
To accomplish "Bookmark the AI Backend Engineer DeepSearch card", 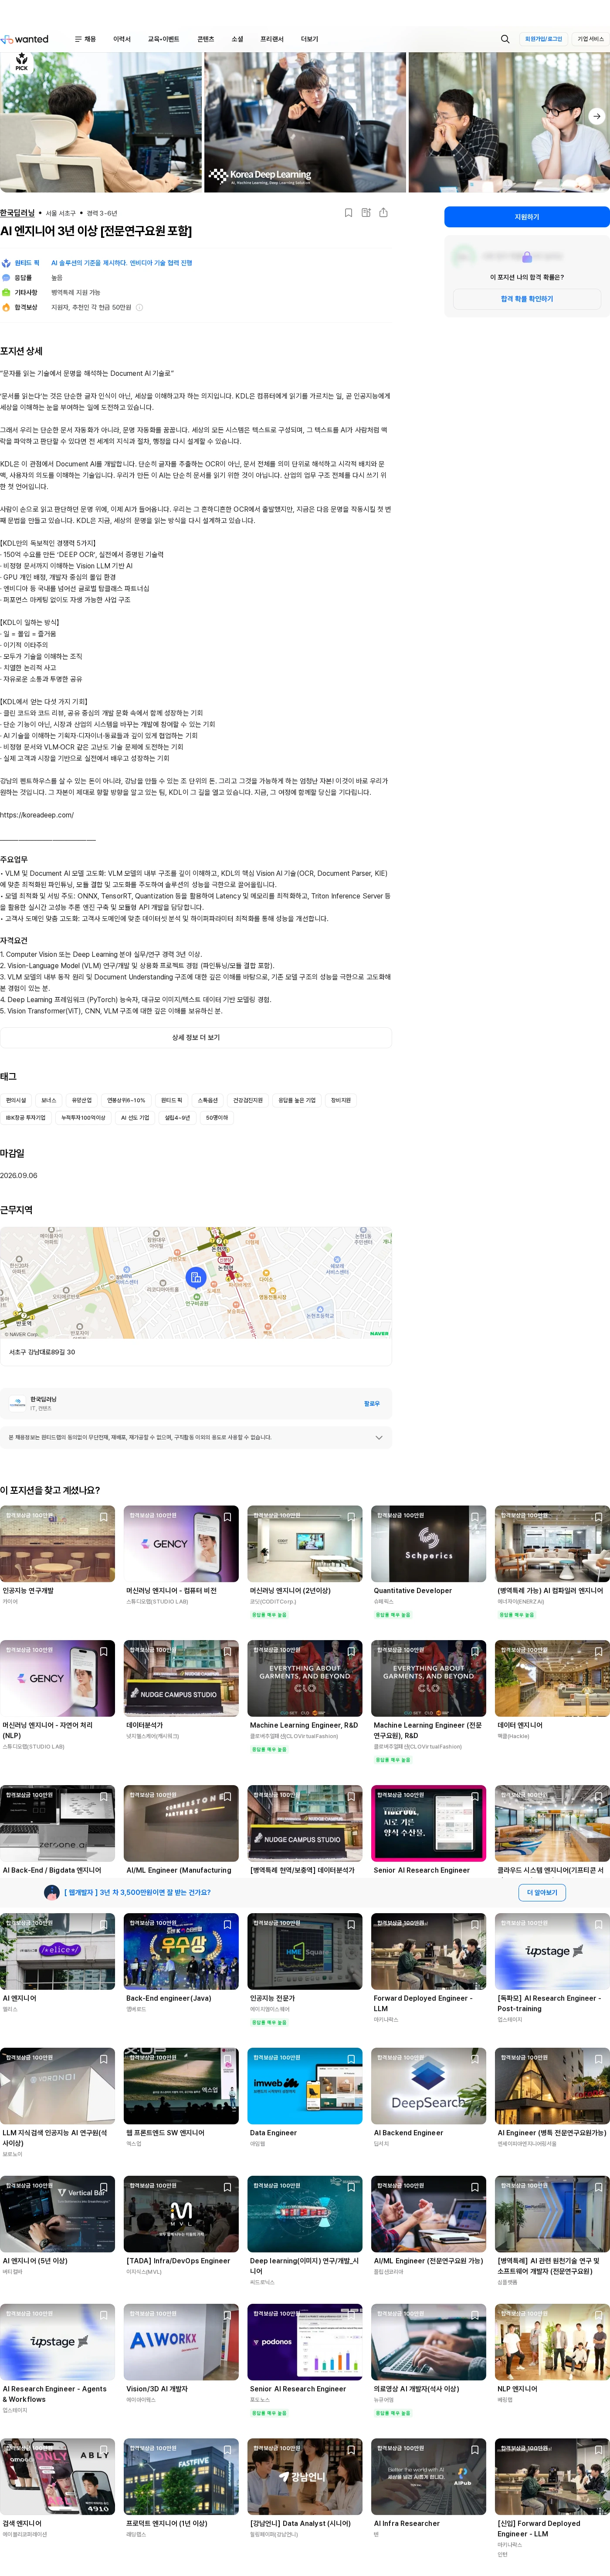I will [475, 2059].
